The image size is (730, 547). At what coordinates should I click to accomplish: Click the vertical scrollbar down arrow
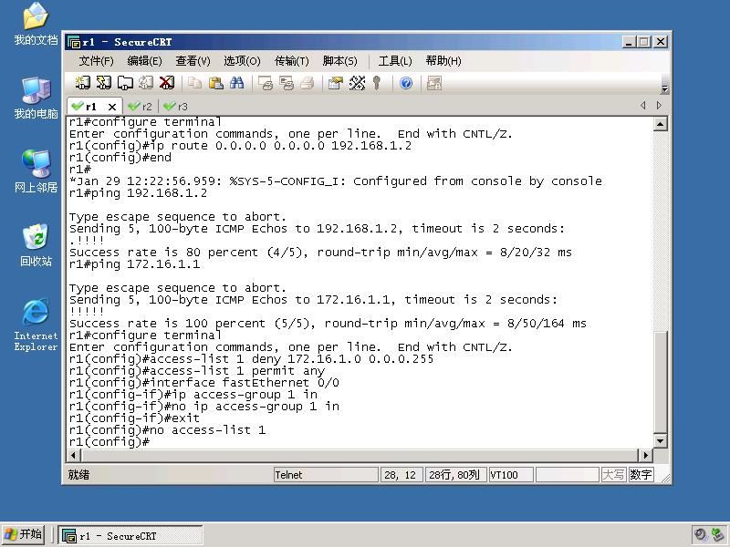(x=661, y=440)
